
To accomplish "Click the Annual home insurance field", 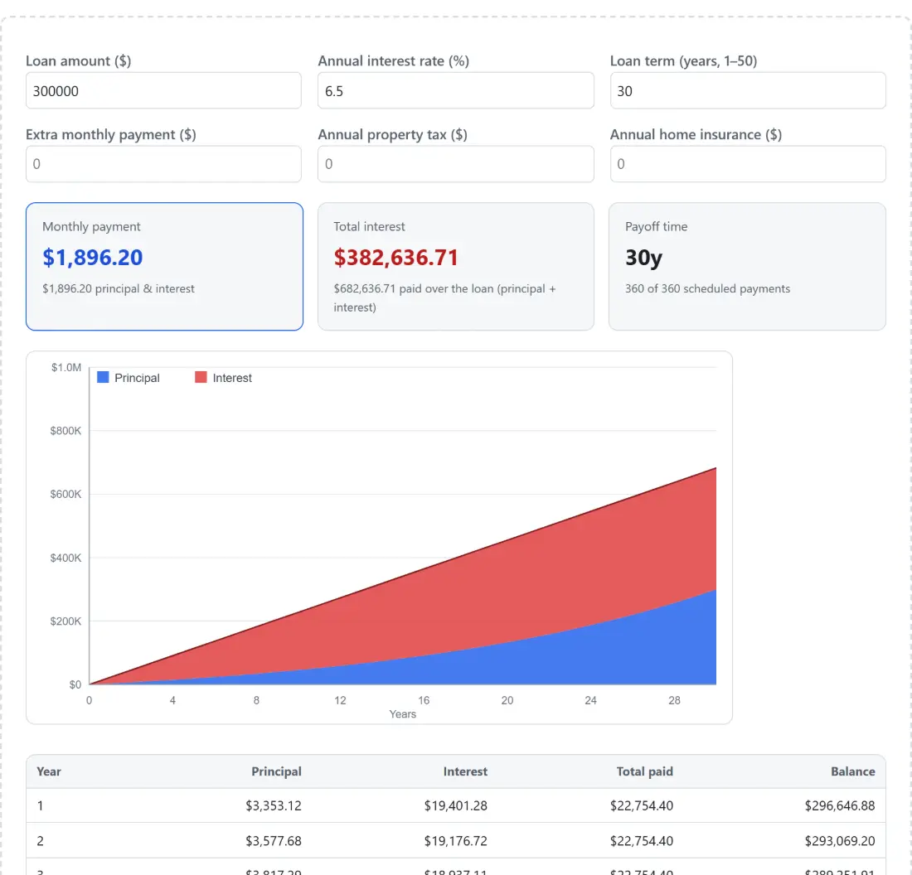I will (x=747, y=164).
